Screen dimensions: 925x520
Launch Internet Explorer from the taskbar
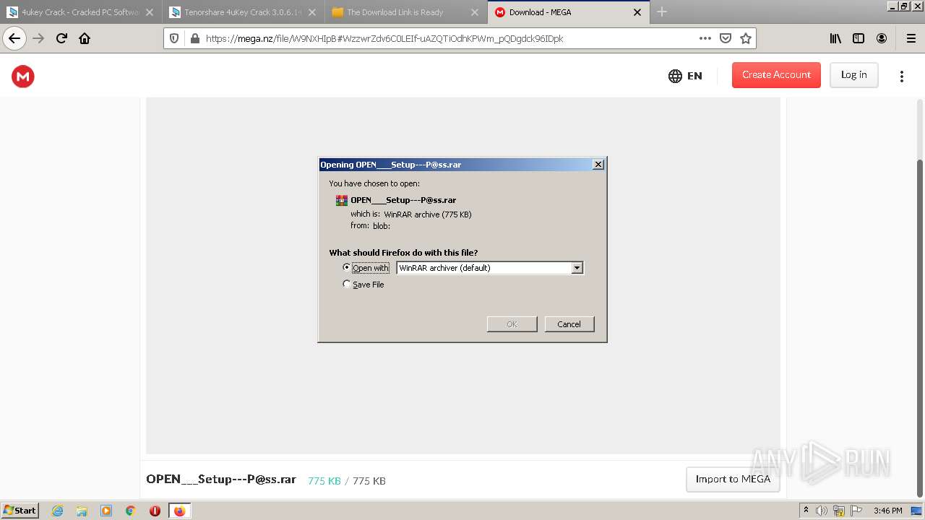coord(58,511)
